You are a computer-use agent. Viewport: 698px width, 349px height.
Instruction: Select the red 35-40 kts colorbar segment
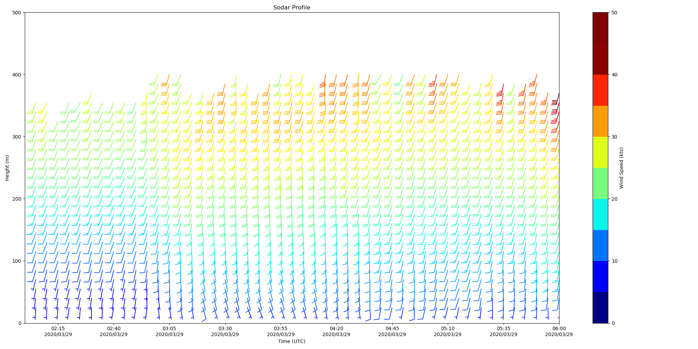point(600,90)
